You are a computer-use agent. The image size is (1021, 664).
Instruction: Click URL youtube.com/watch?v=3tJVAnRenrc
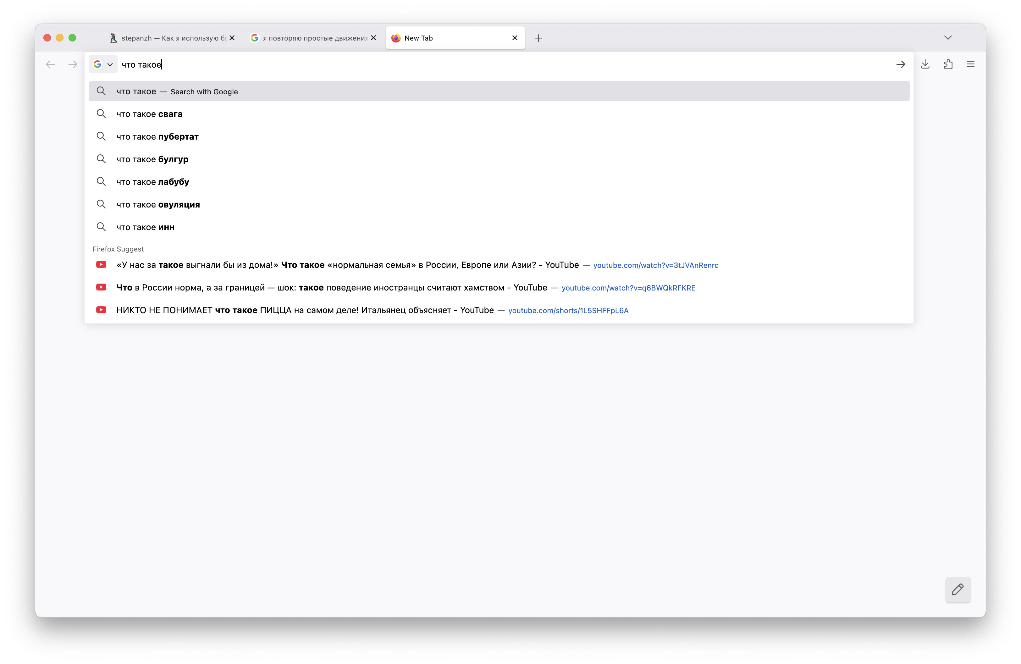click(655, 266)
